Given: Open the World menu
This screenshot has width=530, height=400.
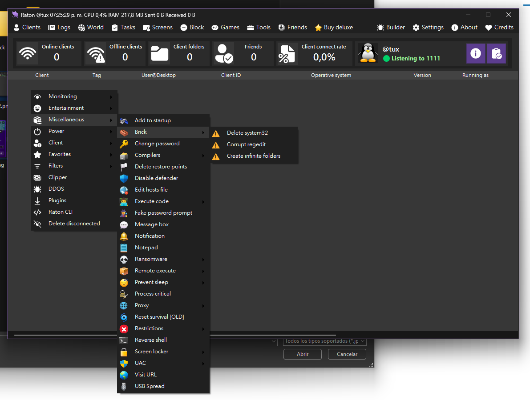Looking at the screenshot, I should pos(91,28).
